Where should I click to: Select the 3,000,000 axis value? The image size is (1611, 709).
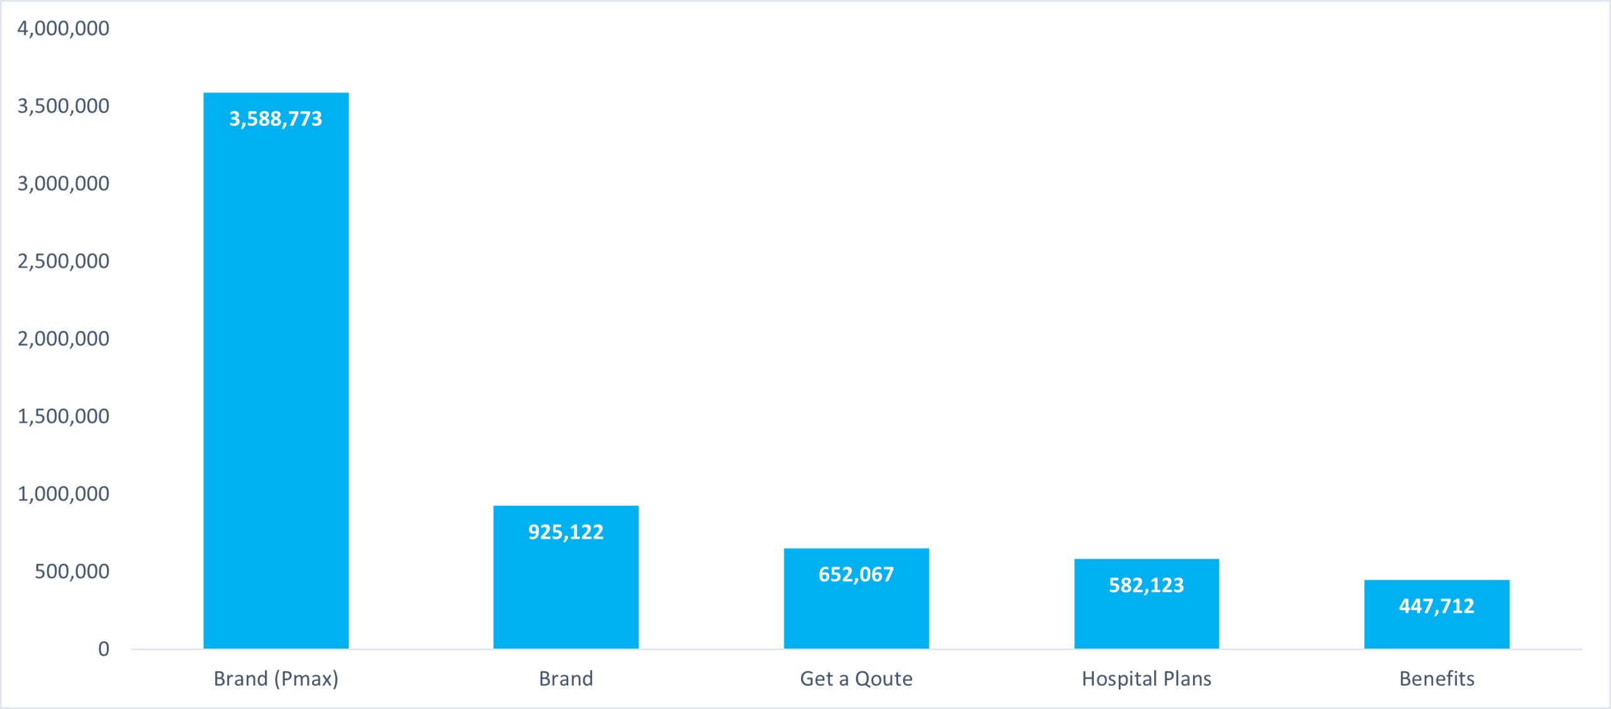click(x=63, y=184)
